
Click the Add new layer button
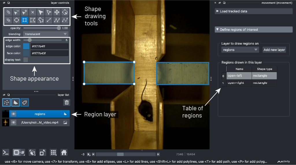274,50
